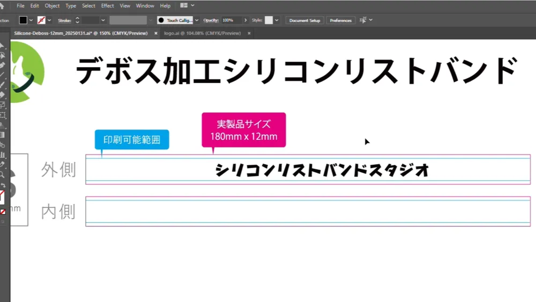
Task: Click the black fill color swatch
Action: (23, 20)
